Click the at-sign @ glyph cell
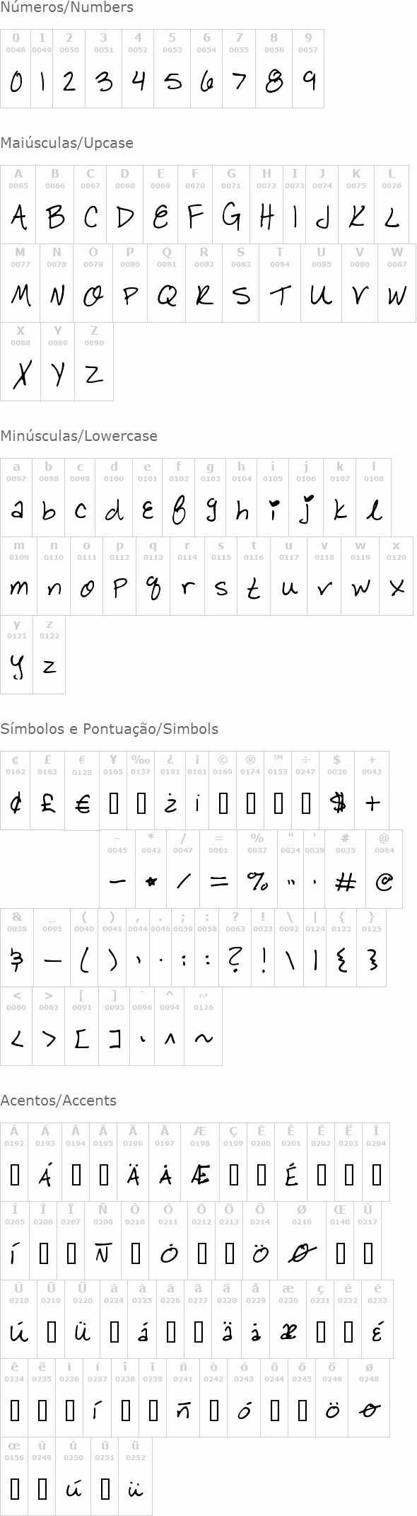This screenshot has width=417, height=1516. pos(384,869)
